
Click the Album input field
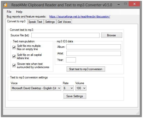(x=93, y=47)
